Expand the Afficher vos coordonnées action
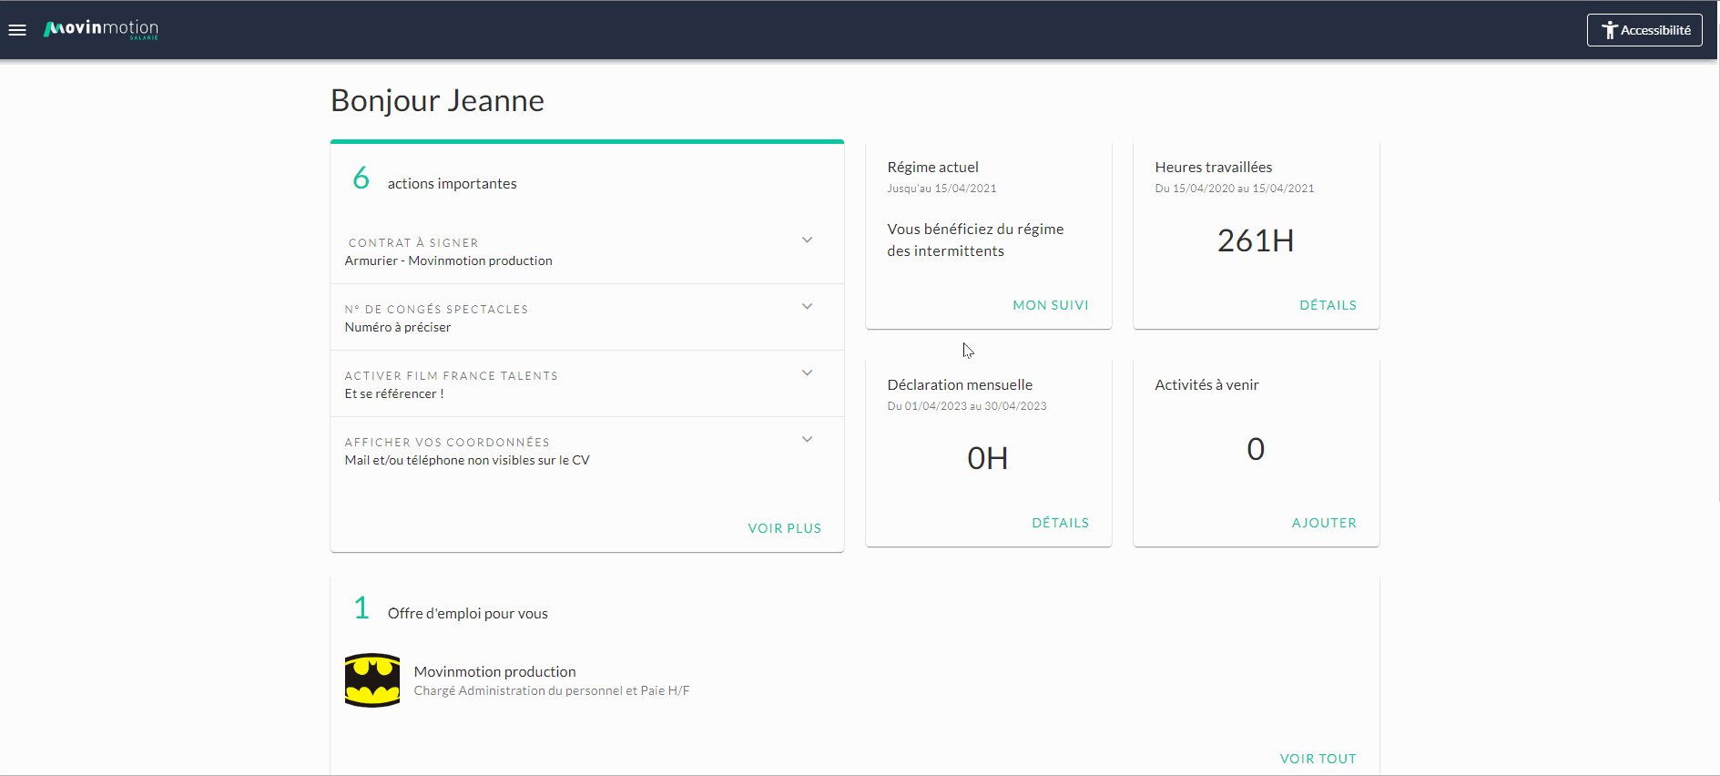This screenshot has height=776, width=1720. (807, 440)
